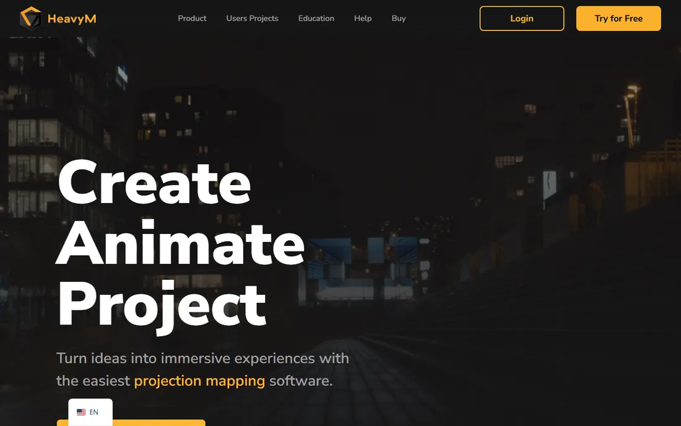Open the Help menu item

point(363,18)
